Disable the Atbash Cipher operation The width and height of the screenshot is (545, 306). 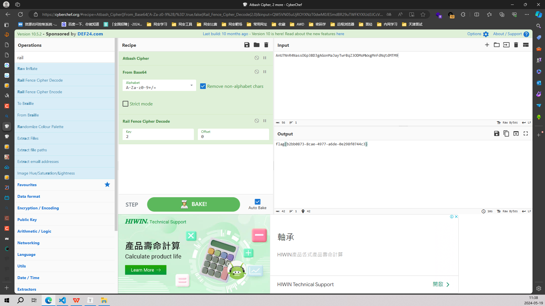pos(257,58)
